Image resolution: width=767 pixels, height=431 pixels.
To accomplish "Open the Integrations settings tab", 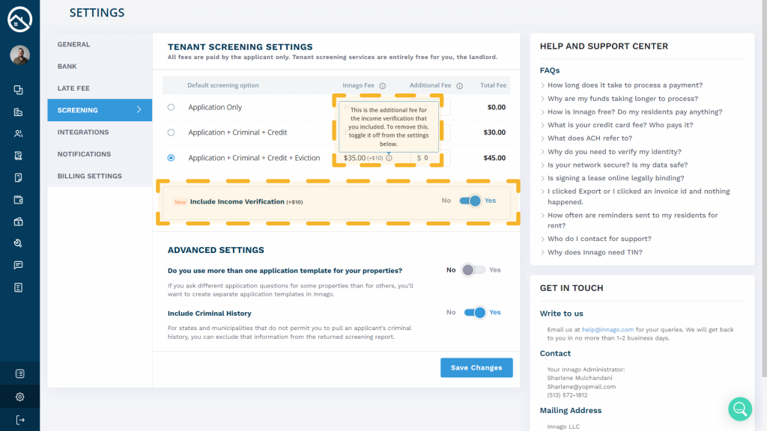I will (x=83, y=132).
